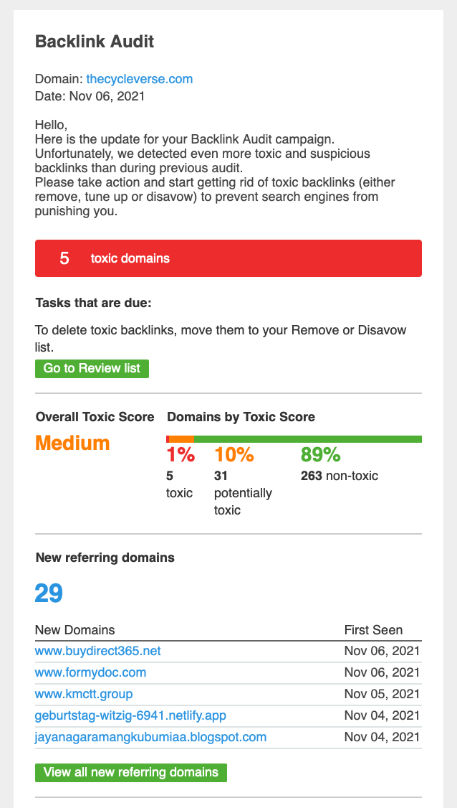Open the thecycleverse.com domain link
This screenshot has width=457, height=808.
tap(140, 79)
